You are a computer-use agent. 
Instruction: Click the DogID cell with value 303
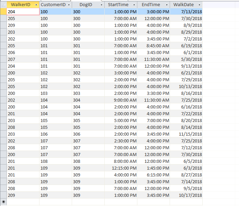click(x=88, y=93)
